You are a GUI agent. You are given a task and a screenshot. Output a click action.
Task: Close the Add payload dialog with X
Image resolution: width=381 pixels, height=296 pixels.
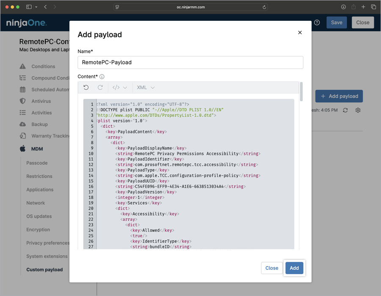click(x=300, y=33)
